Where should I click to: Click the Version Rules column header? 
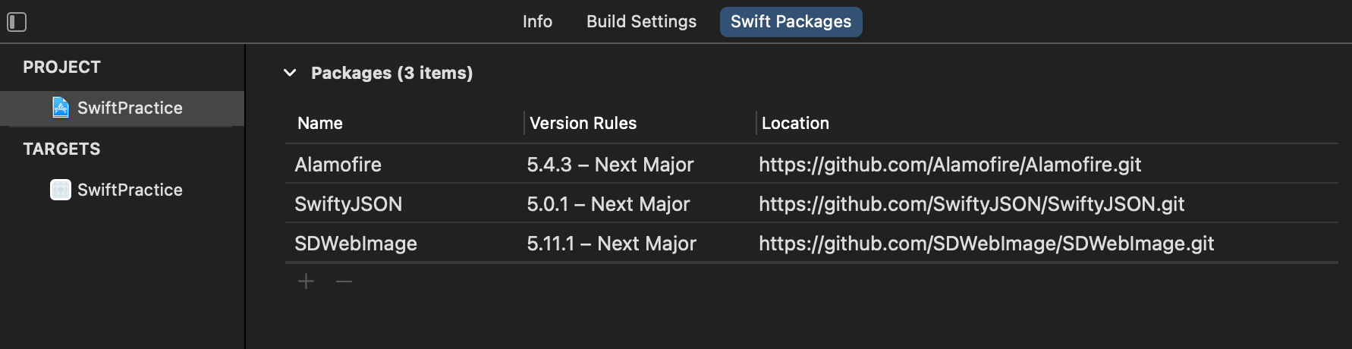(583, 123)
